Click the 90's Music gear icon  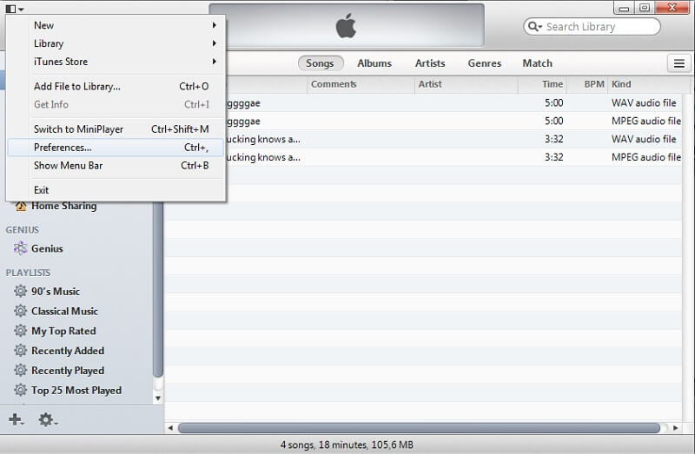pos(20,291)
